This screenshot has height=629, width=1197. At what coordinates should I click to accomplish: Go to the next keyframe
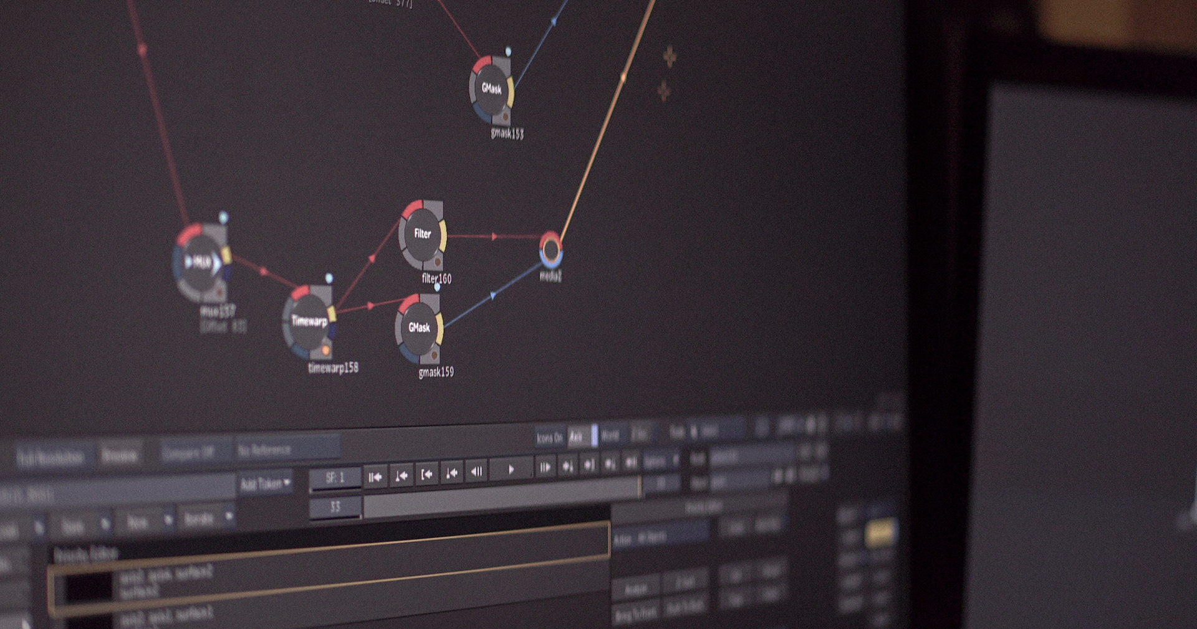[567, 466]
